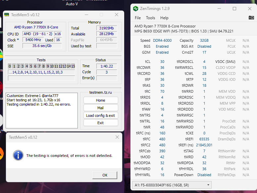Click the Mail button in TestMem5
Viewport: 257px width, 193px height.
(x=101, y=108)
